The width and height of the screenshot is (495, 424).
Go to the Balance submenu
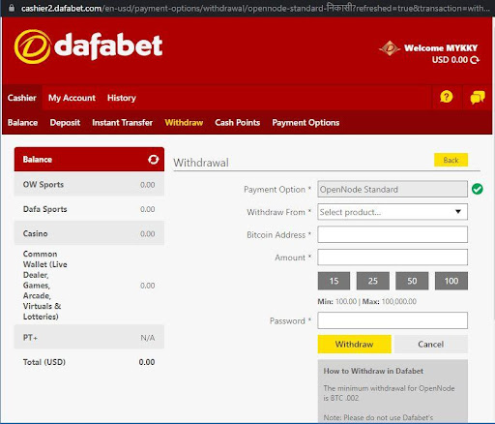click(22, 123)
